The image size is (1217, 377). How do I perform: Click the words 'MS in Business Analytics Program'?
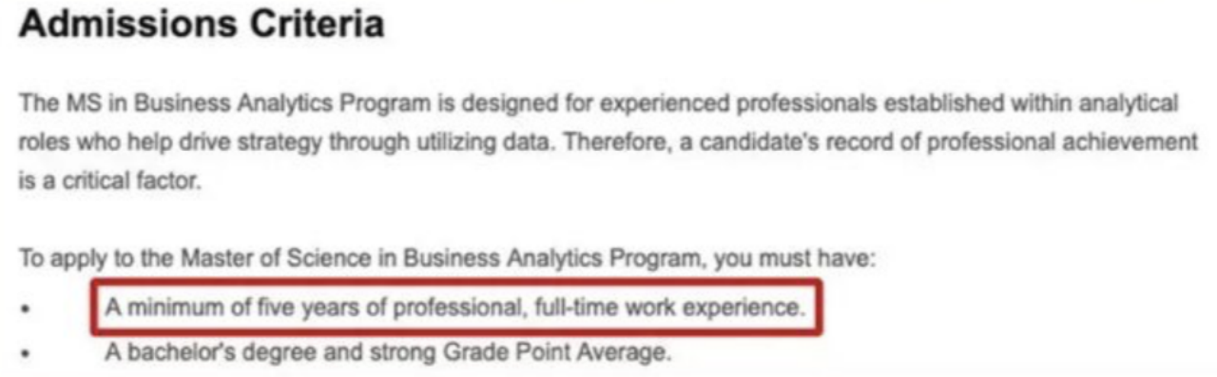pos(247,104)
